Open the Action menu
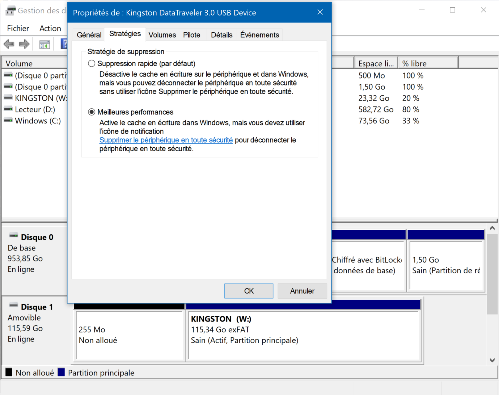499x395 pixels. click(50, 28)
